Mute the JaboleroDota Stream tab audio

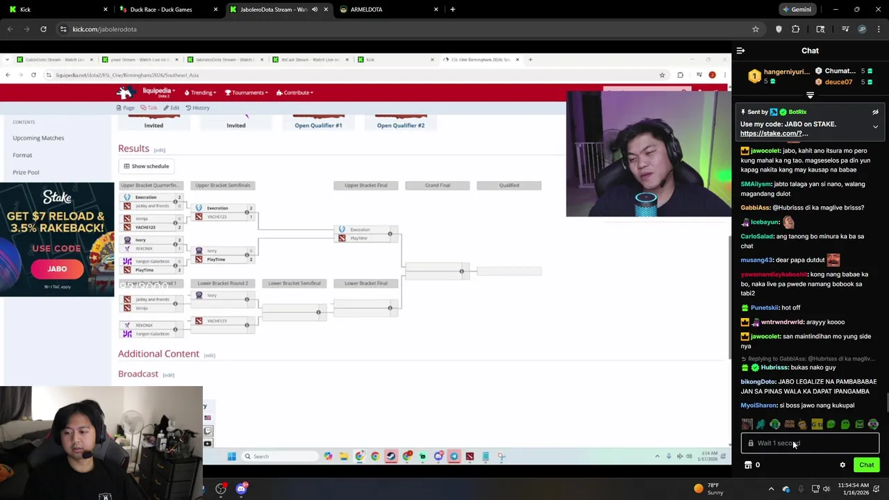(315, 10)
